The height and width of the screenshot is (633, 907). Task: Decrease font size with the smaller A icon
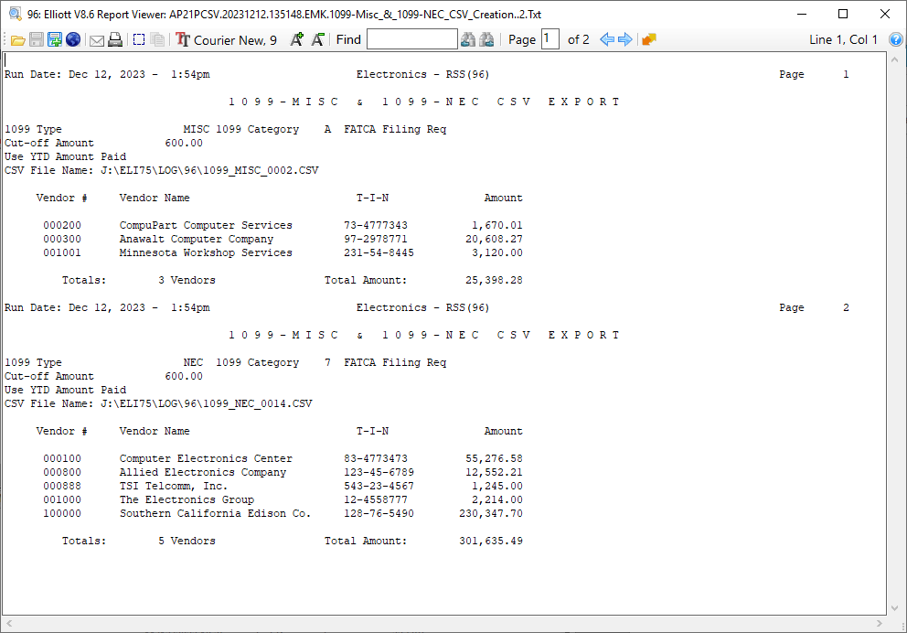click(317, 39)
